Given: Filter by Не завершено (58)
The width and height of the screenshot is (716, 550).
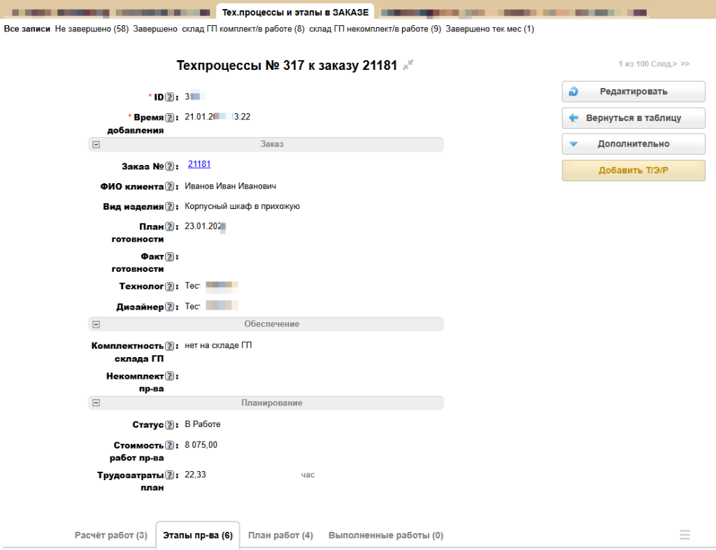Looking at the screenshot, I should coord(92,29).
